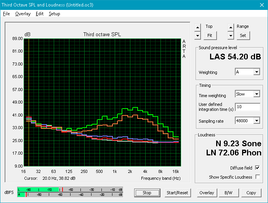Toggle Show Specific Loudness checkbox

pos(257,177)
